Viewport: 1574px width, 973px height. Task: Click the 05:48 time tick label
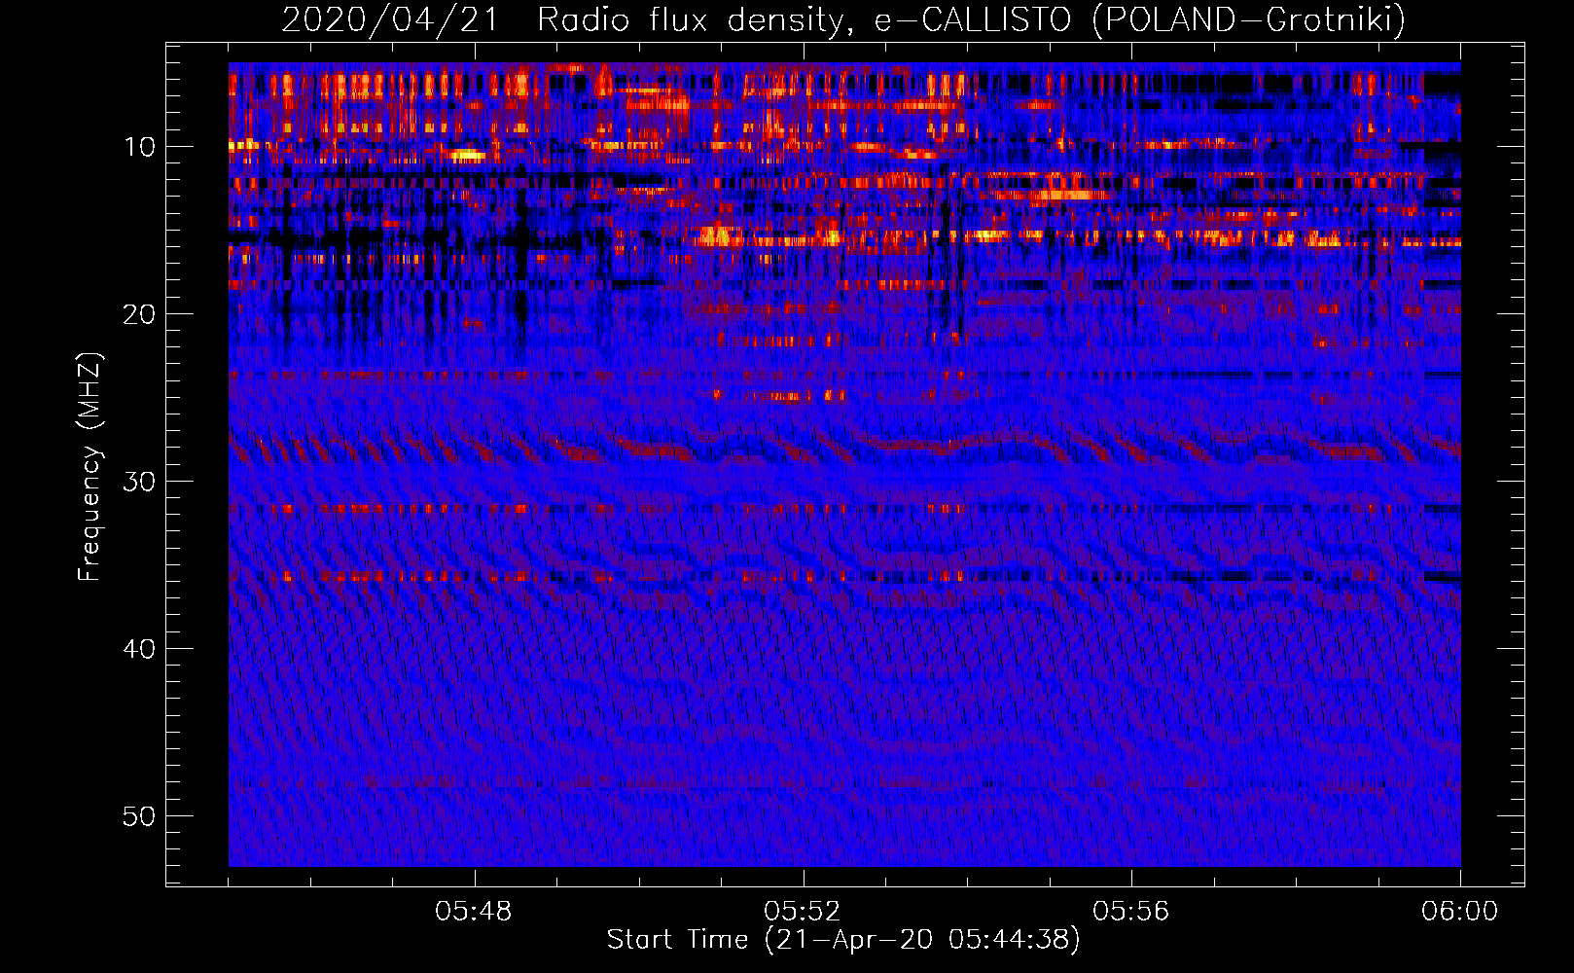click(474, 912)
